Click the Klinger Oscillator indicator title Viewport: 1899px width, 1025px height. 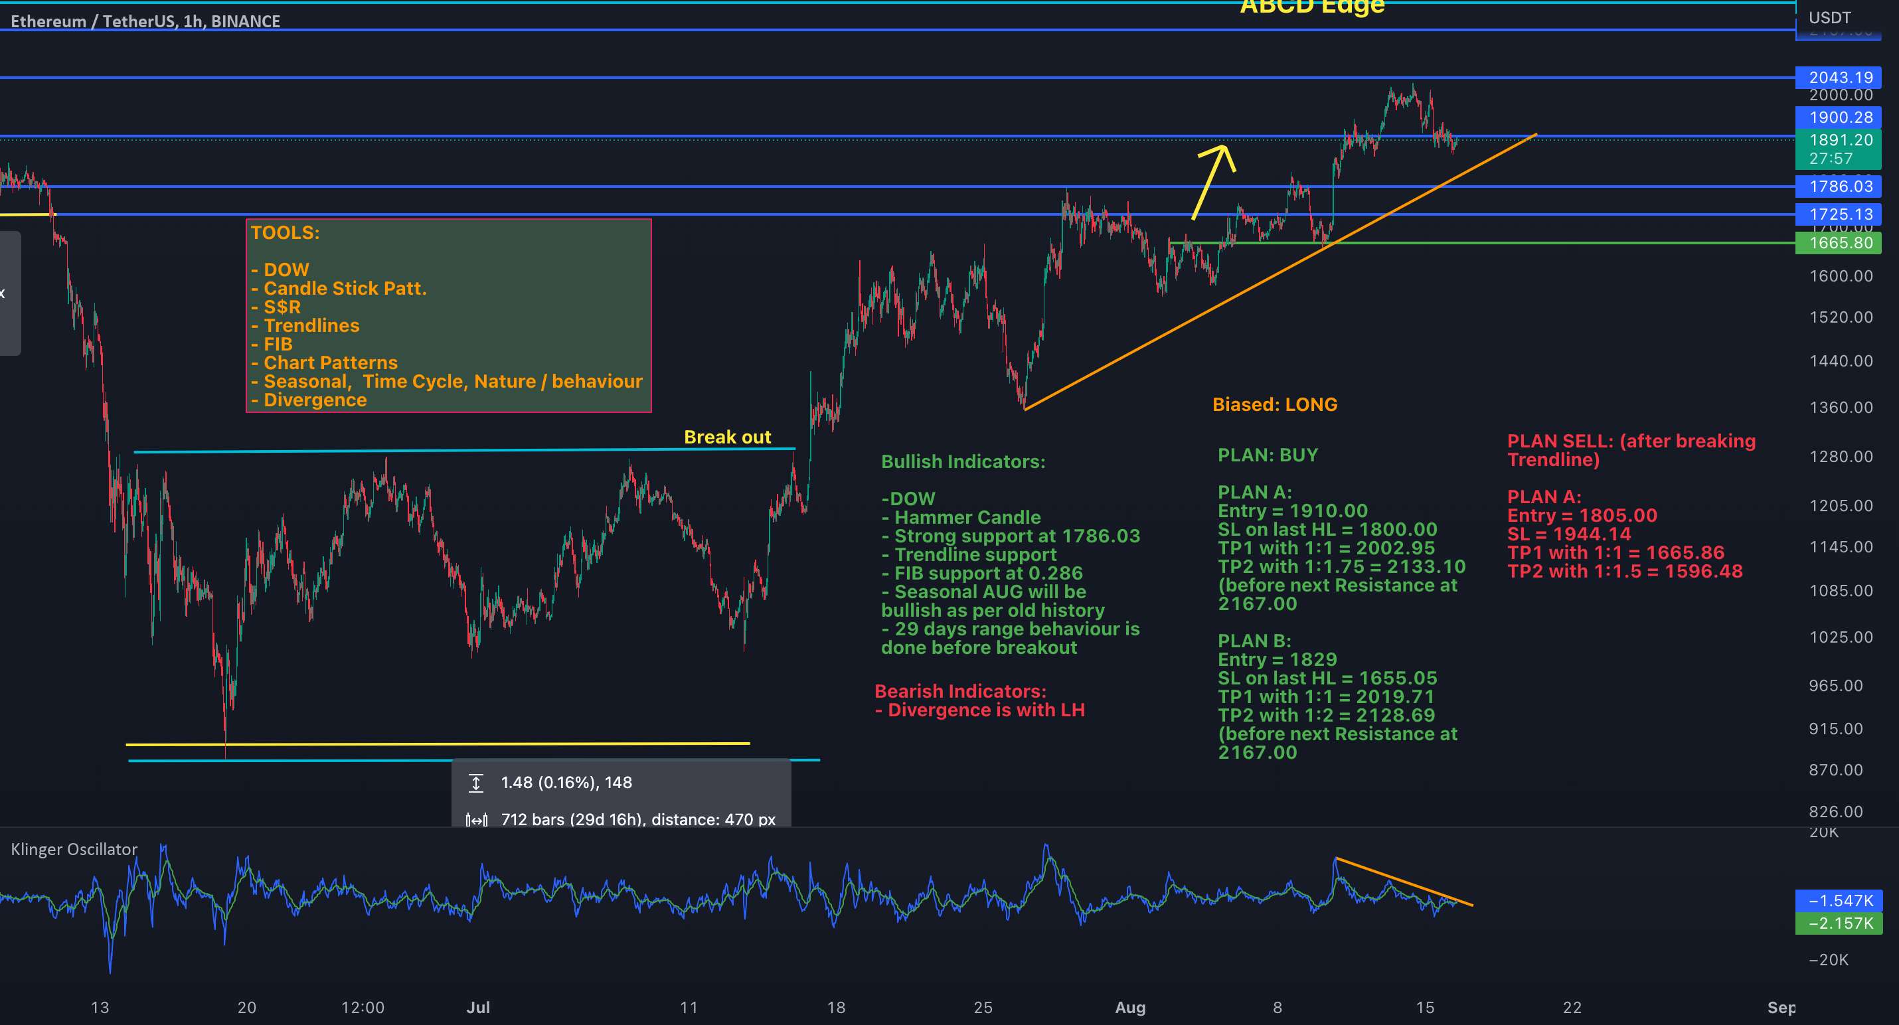pyautogui.click(x=74, y=849)
